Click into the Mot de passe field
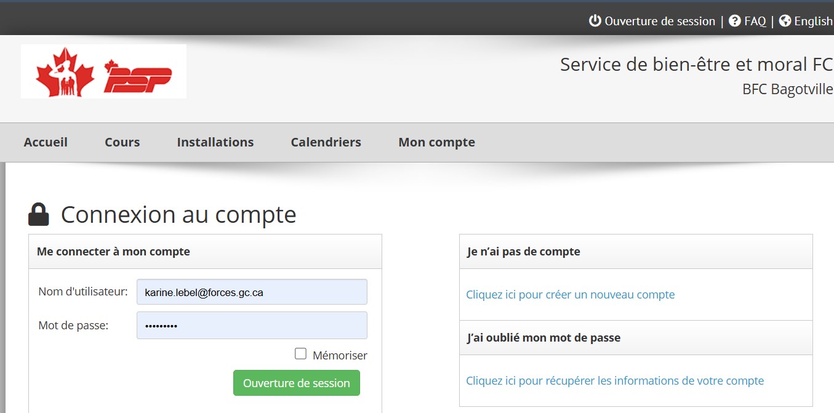Screen dimensions: 834x413 (x=252, y=326)
